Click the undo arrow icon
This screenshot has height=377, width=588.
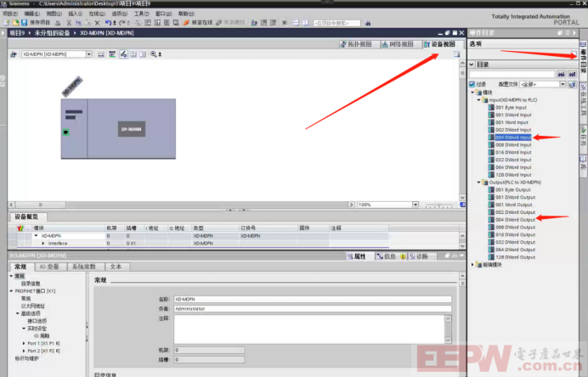click(x=108, y=23)
